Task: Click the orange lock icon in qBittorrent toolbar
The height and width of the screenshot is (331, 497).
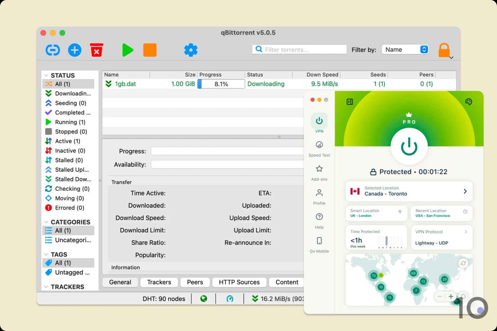Action: tap(444, 50)
